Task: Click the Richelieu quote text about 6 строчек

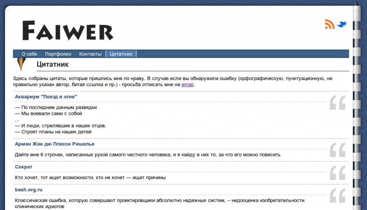Action: [148, 155]
